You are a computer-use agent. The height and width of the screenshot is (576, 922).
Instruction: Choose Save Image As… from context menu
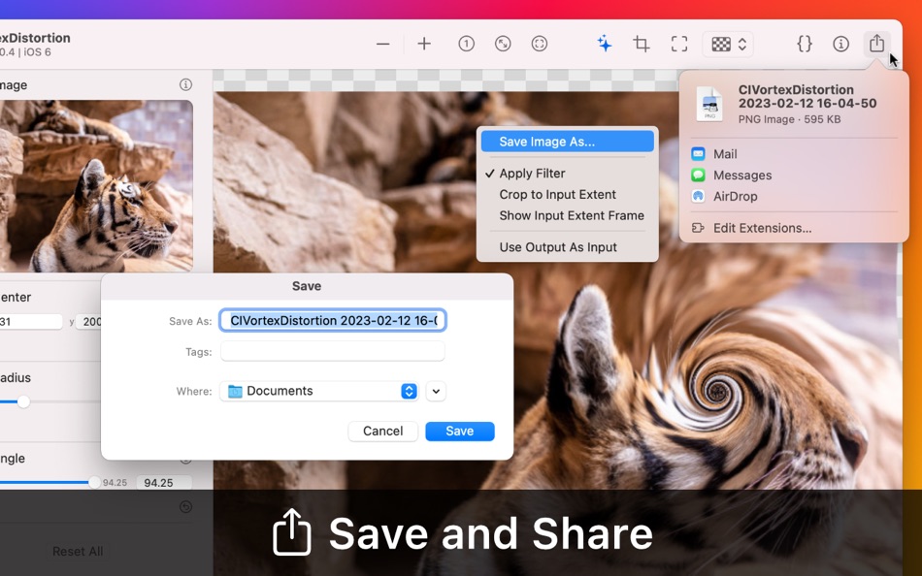coord(568,142)
